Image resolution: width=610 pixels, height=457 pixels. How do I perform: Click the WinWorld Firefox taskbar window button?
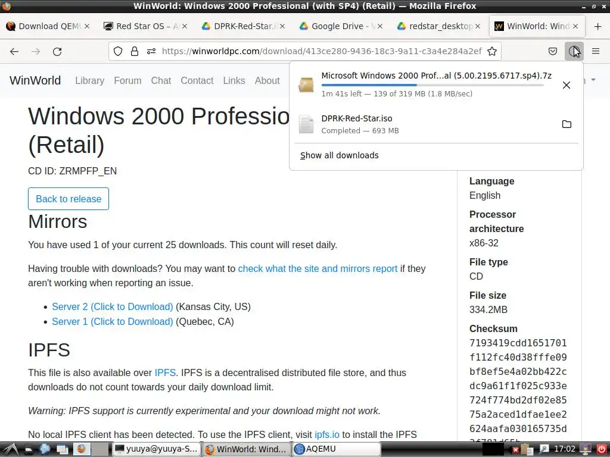click(247, 449)
